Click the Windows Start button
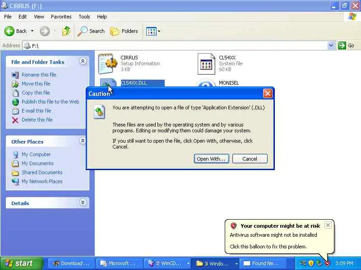 pos(21,263)
